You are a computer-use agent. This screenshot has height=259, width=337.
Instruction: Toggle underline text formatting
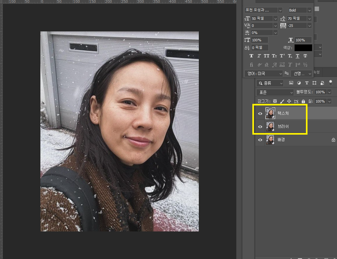click(x=298, y=56)
